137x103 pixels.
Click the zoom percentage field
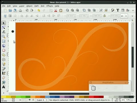click(x=128, y=100)
